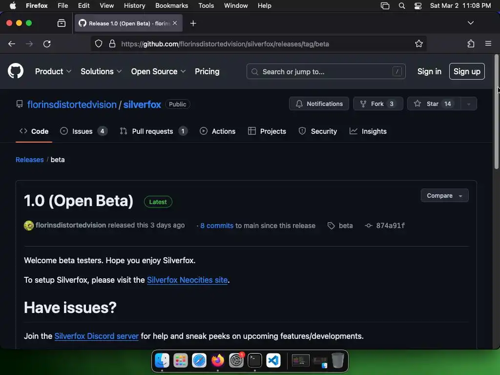Open the Firefox hamburger application menu

488,43
